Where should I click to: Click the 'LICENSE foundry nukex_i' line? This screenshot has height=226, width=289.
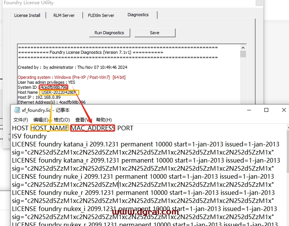144,209
